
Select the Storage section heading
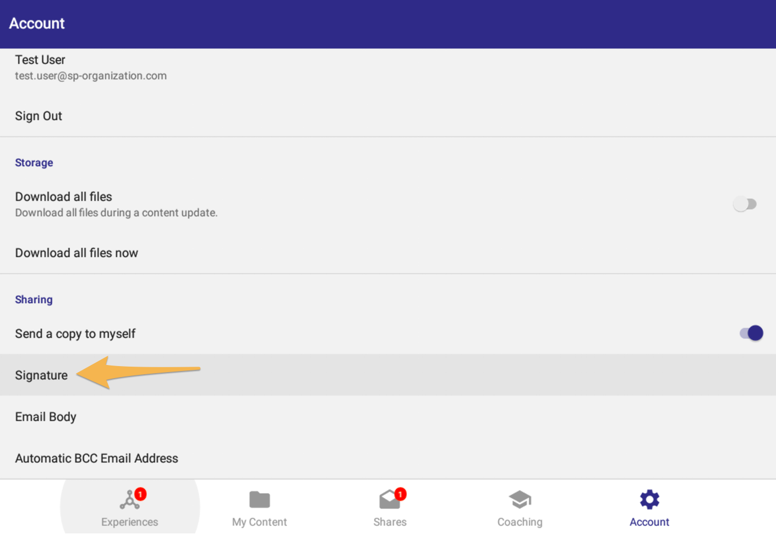coord(34,163)
